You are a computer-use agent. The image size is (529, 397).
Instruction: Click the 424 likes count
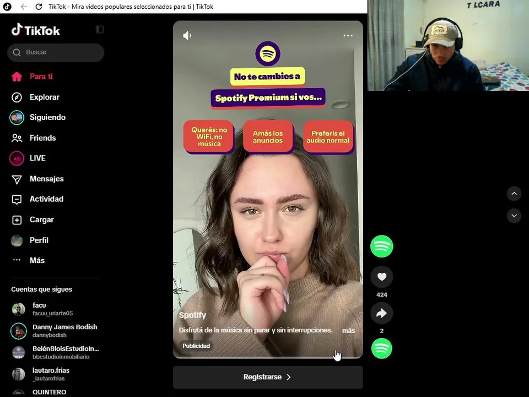click(x=381, y=294)
